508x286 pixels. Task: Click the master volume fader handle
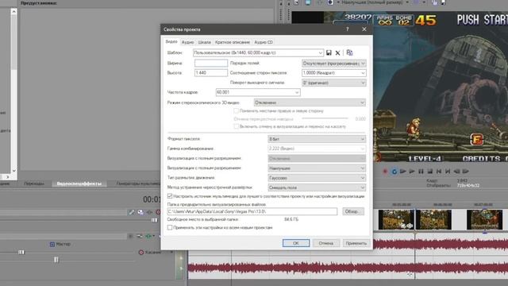coord(21,252)
